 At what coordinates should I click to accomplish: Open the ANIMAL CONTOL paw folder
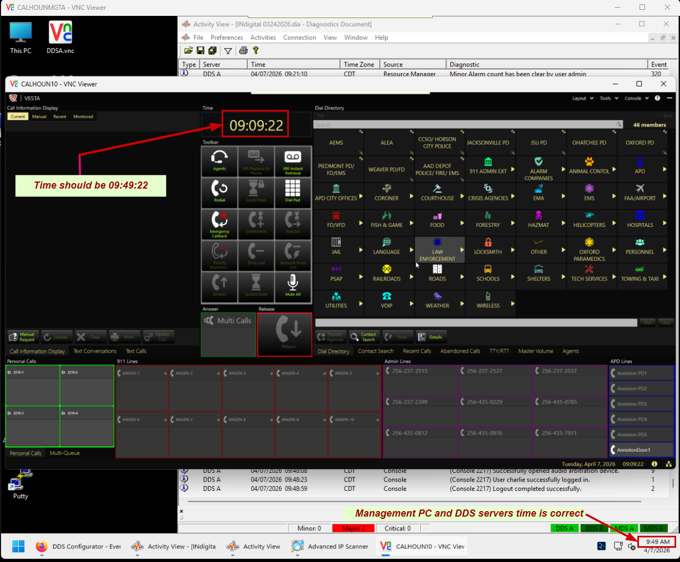tap(589, 166)
